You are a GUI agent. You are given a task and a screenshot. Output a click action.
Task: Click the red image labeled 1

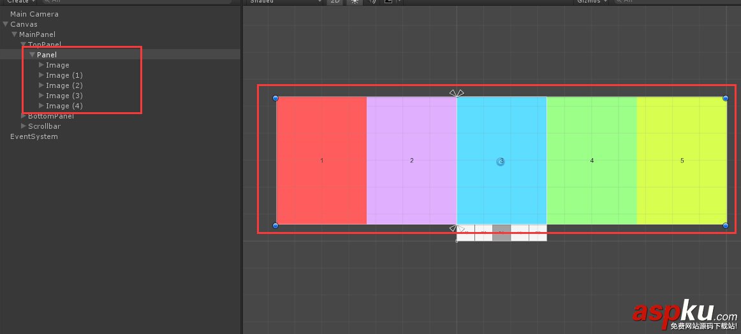(x=321, y=161)
